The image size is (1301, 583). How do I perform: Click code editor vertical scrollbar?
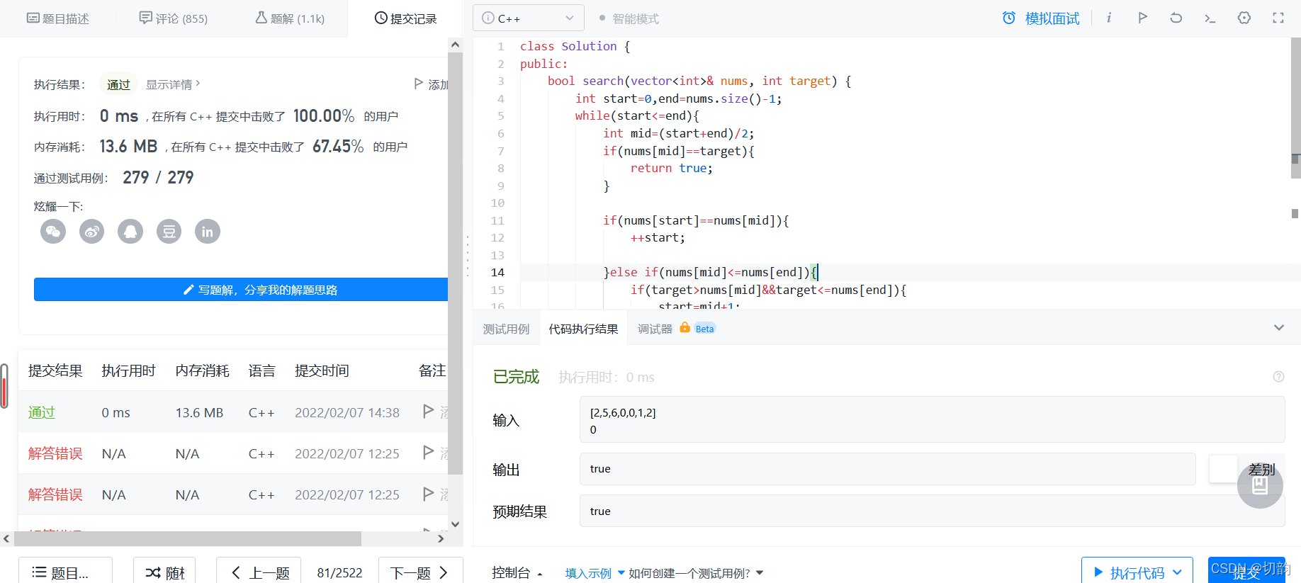click(x=1295, y=106)
